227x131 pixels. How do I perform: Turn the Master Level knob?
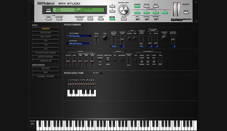[123, 10]
